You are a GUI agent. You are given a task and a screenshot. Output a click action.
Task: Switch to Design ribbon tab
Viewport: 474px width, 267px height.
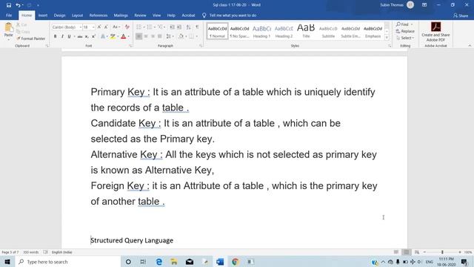(x=59, y=15)
